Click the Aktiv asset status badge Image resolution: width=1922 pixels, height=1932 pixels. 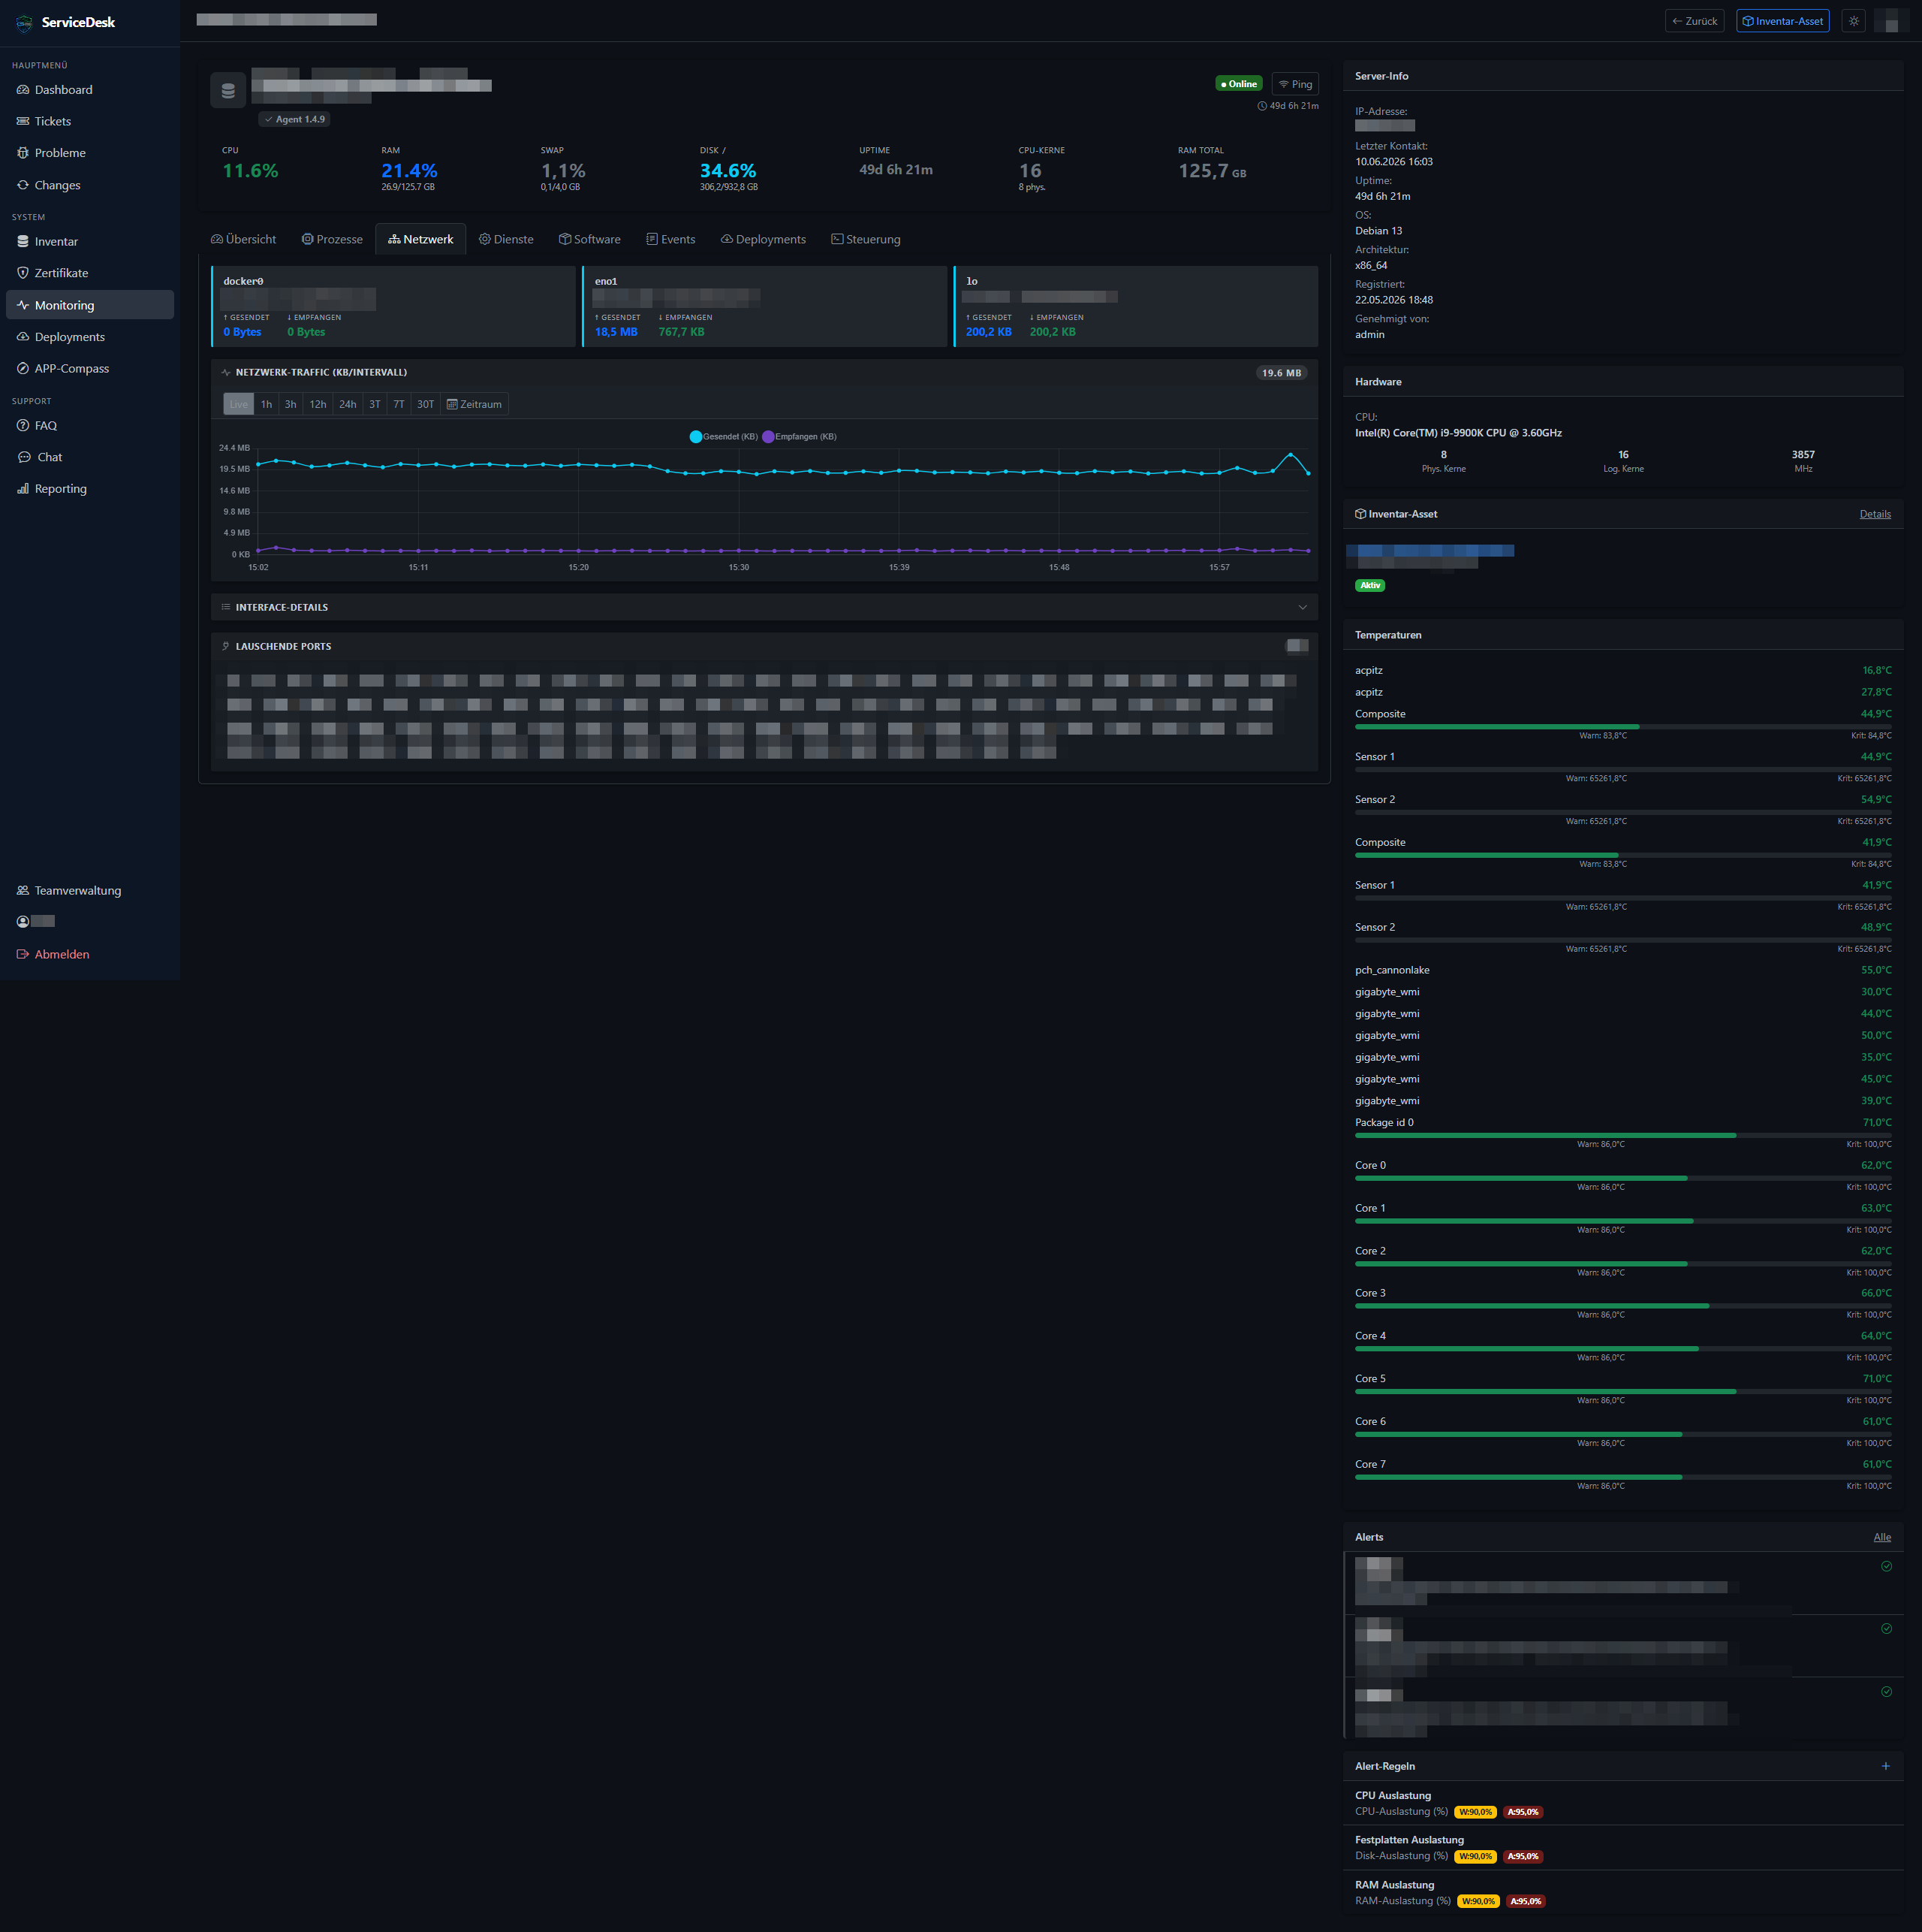point(1369,586)
